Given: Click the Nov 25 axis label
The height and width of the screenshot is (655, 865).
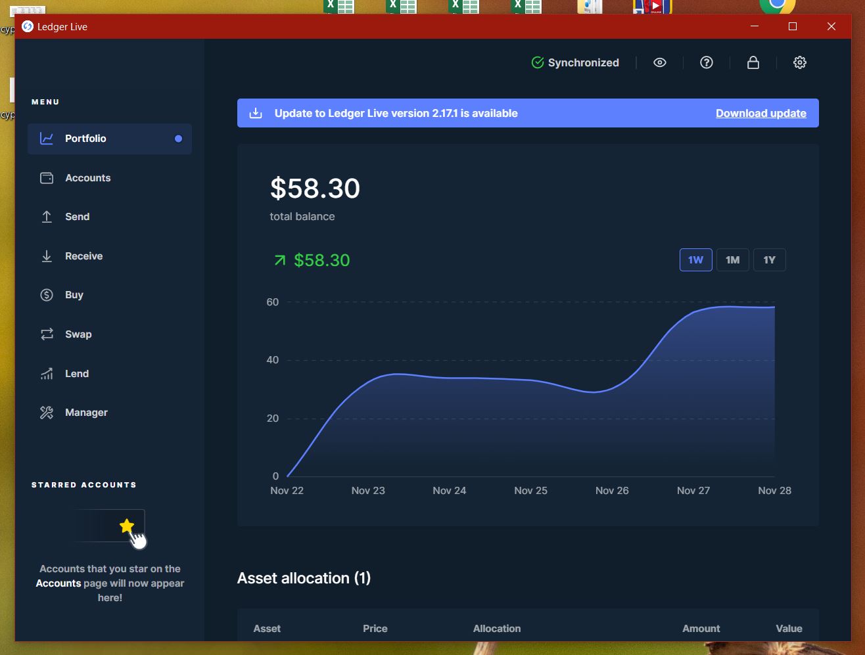Looking at the screenshot, I should coord(530,491).
